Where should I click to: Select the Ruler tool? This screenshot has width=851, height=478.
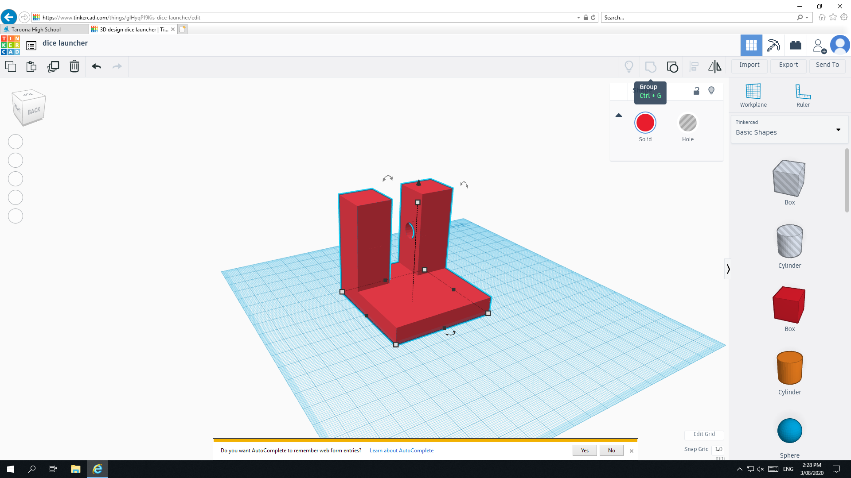(x=803, y=95)
